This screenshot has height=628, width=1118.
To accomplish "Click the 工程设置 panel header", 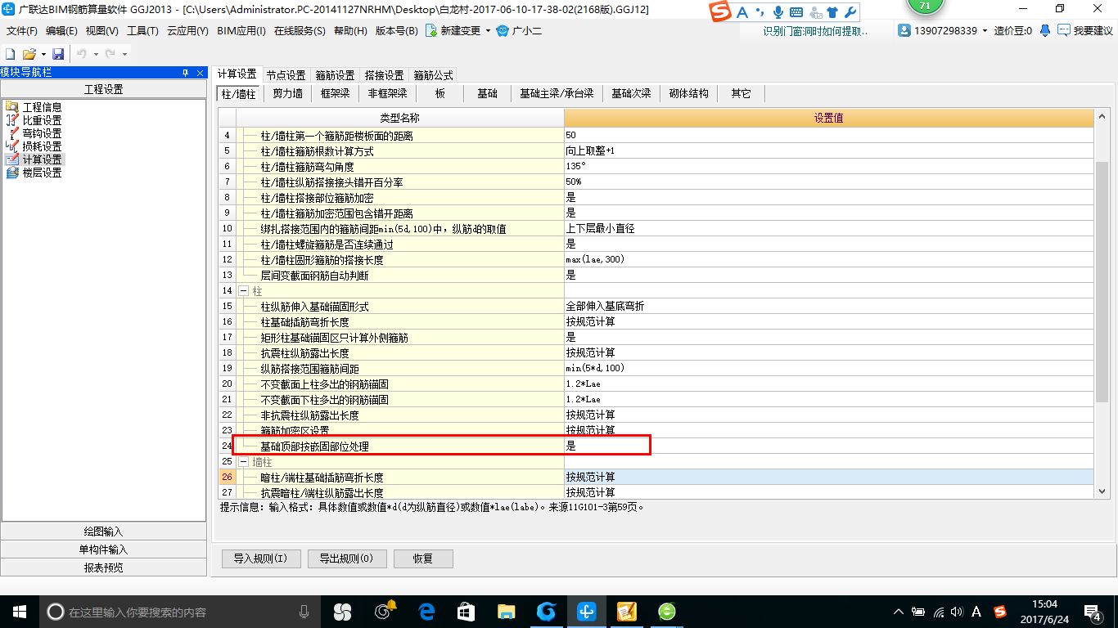I will click(x=104, y=89).
